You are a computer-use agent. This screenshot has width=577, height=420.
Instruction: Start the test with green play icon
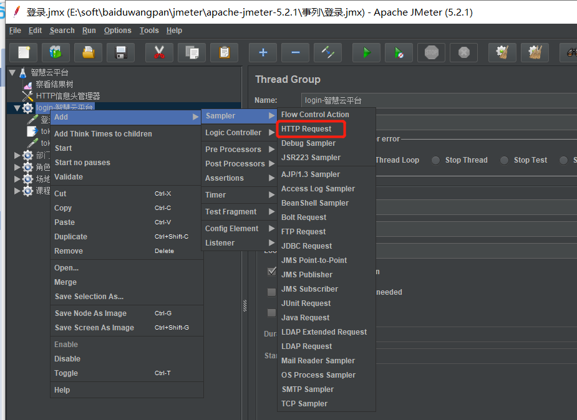coord(367,52)
